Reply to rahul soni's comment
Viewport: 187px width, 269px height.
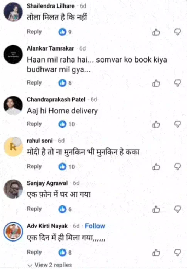tap(34, 166)
